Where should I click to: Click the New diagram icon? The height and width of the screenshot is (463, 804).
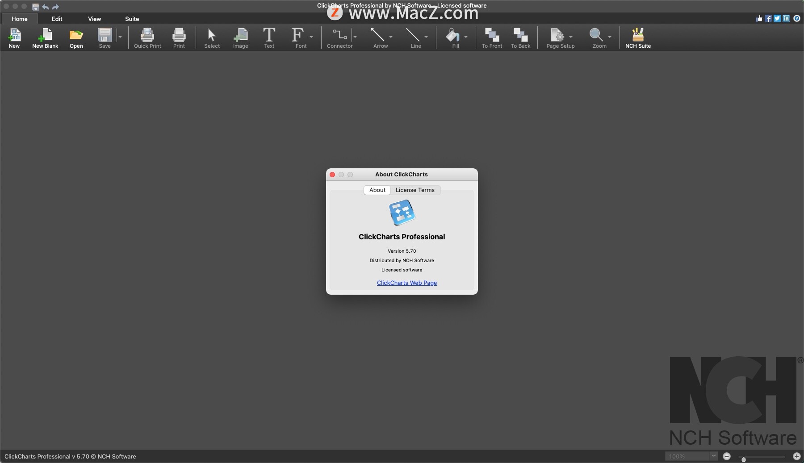(14, 38)
